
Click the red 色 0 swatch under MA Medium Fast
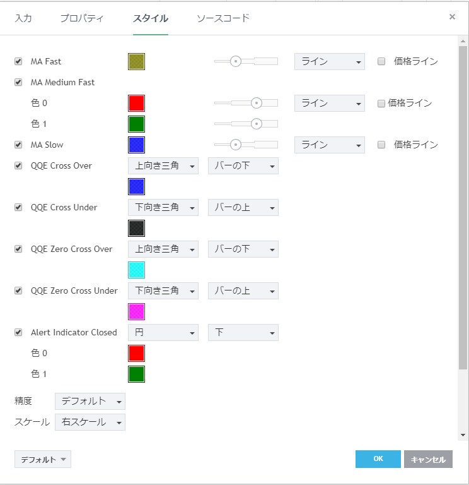(136, 103)
